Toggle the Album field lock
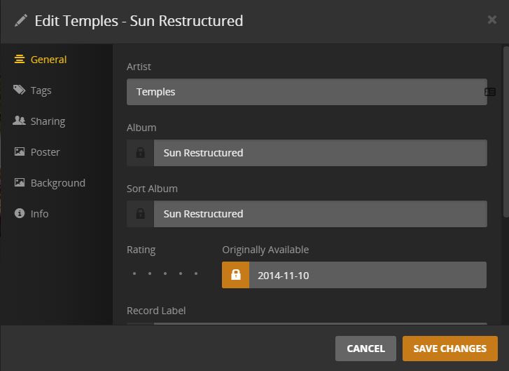 click(x=140, y=153)
